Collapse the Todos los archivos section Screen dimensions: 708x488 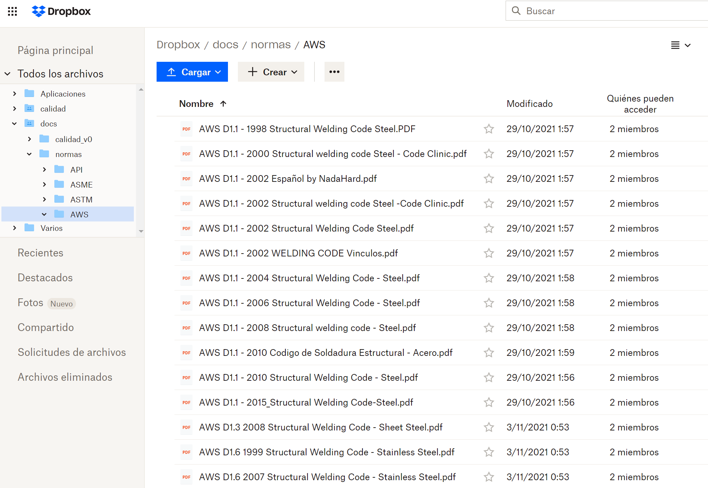click(x=7, y=74)
